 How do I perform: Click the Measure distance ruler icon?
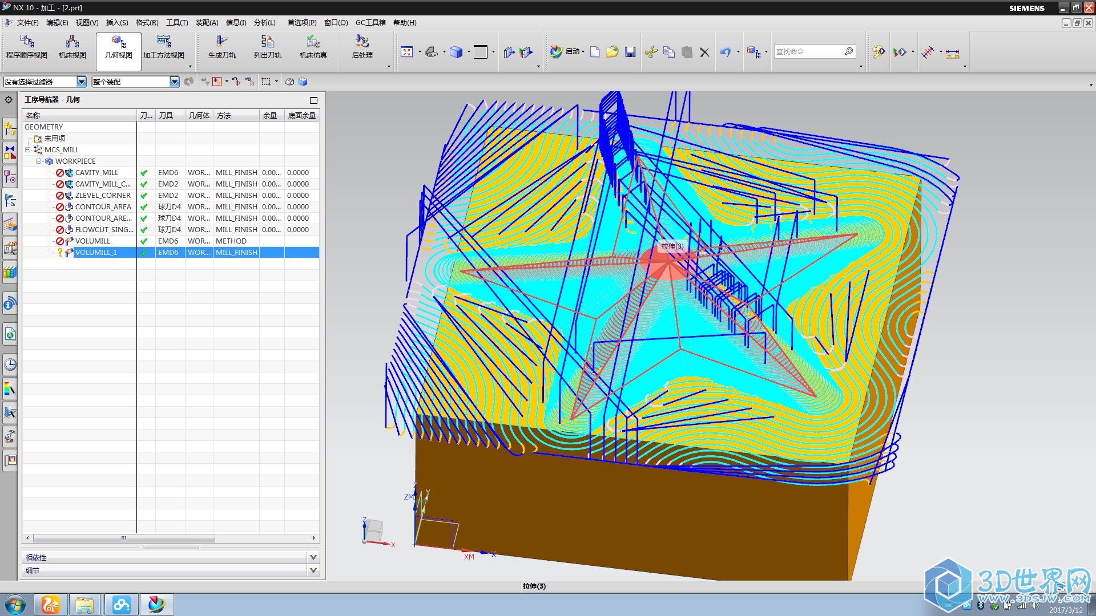952,53
